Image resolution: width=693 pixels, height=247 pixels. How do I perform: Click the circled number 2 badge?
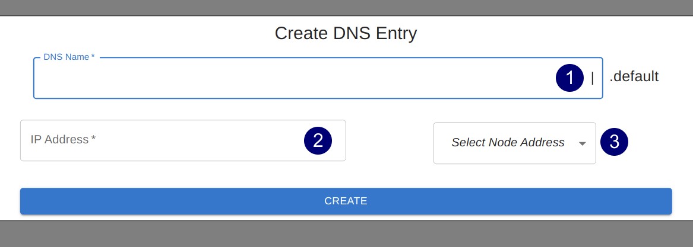[x=318, y=140]
